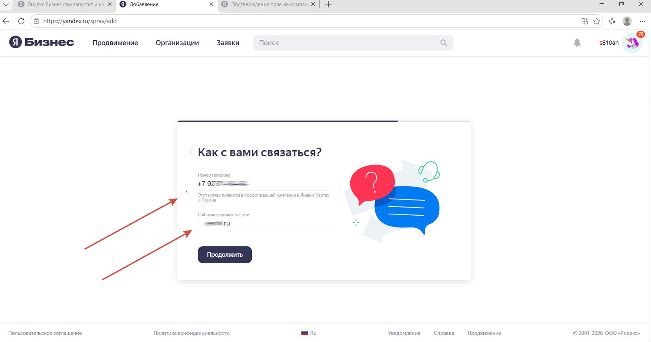Open a new browser tab
Viewport: 651px width, 342px height.
click(328, 4)
